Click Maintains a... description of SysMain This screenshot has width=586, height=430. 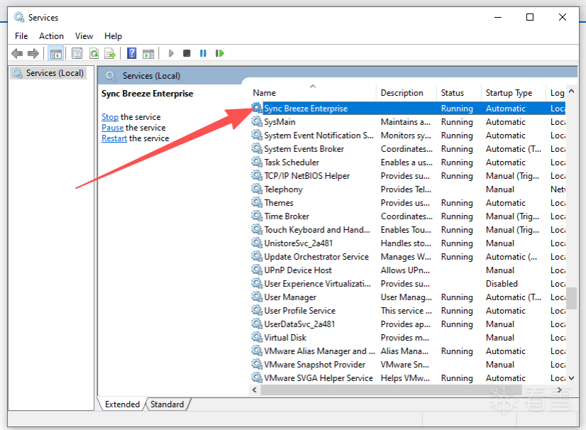click(406, 122)
